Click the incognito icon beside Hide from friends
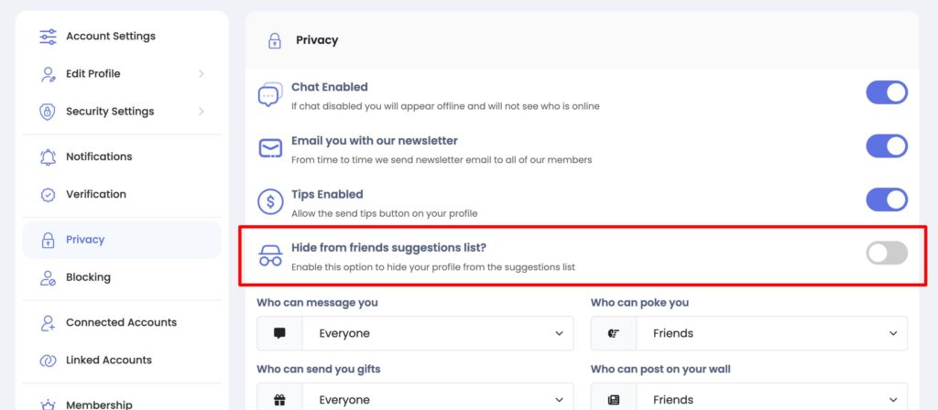 pos(270,255)
